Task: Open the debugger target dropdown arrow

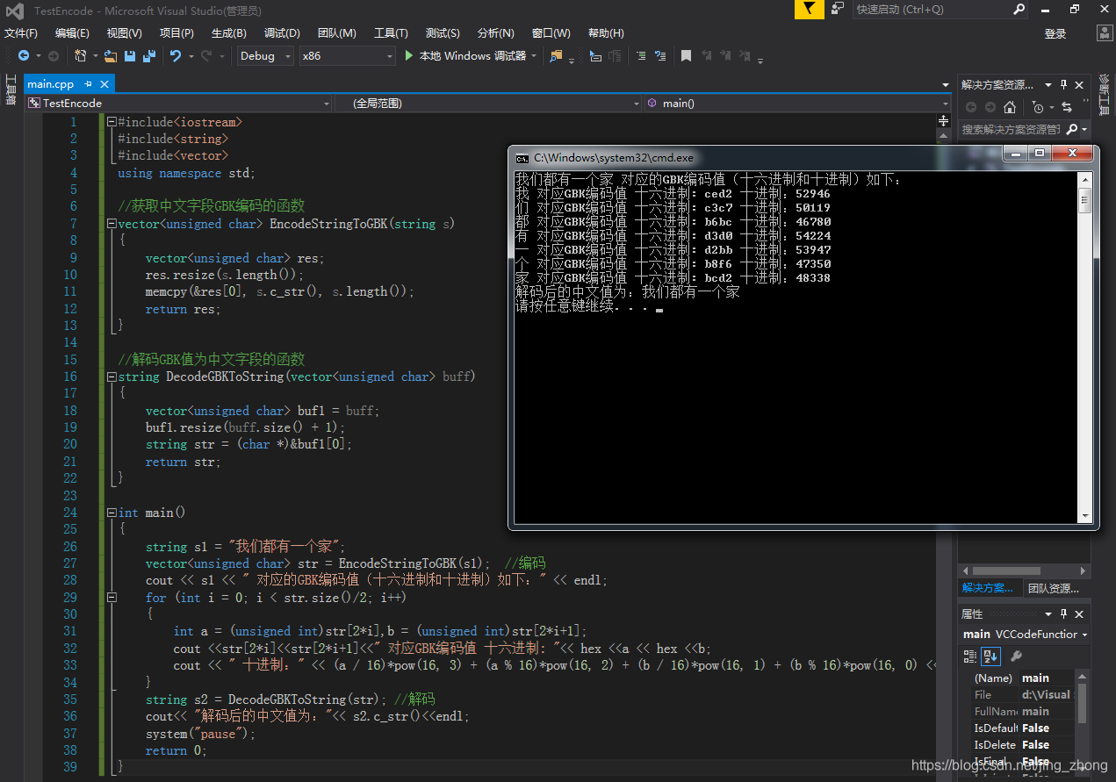Action: tap(534, 55)
